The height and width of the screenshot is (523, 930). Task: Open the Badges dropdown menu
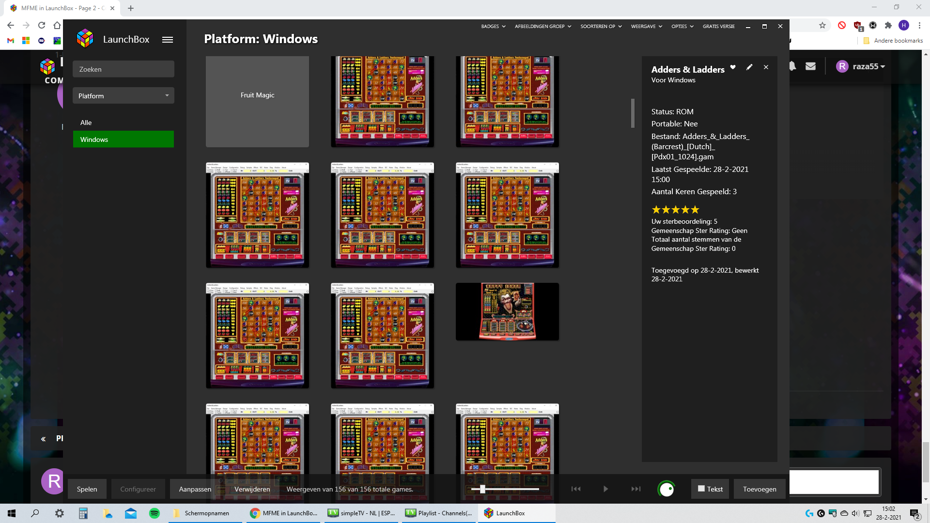[493, 26]
